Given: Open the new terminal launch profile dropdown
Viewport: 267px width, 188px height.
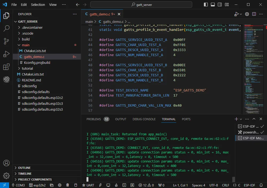Looking at the screenshot, I should coord(241,119).
